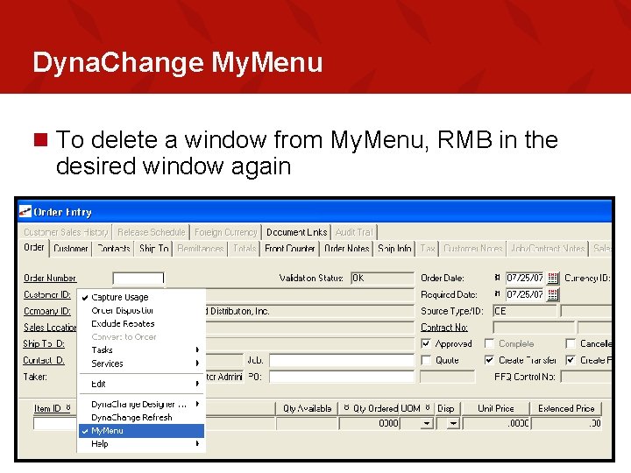This screenshot has width=631, height=473.
Task: Click the Customer ID link label
Action: (47, 294)
